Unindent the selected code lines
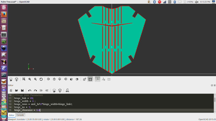This screenshot has width=216, height=121. pyautogui.click(x=41, y=90)
